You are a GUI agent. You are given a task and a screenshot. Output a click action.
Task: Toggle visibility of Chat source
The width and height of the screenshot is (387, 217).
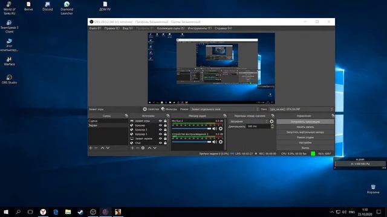pos(160,143)
